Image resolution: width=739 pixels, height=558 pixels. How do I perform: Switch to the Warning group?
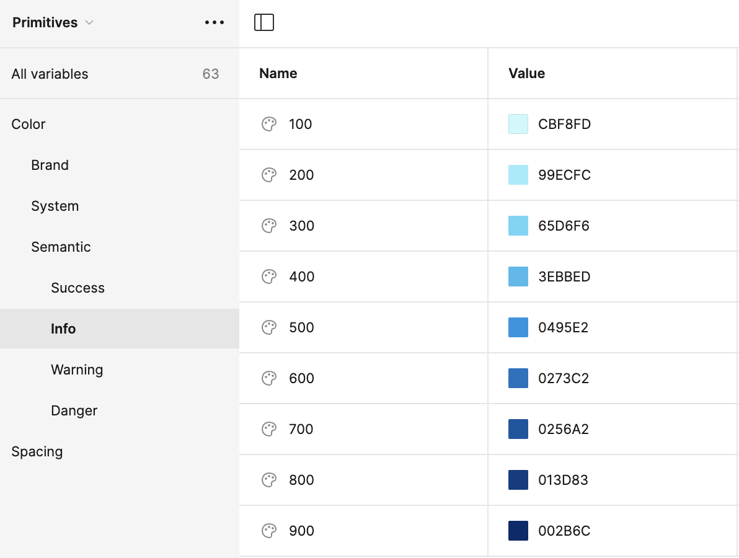click(77, 370)
